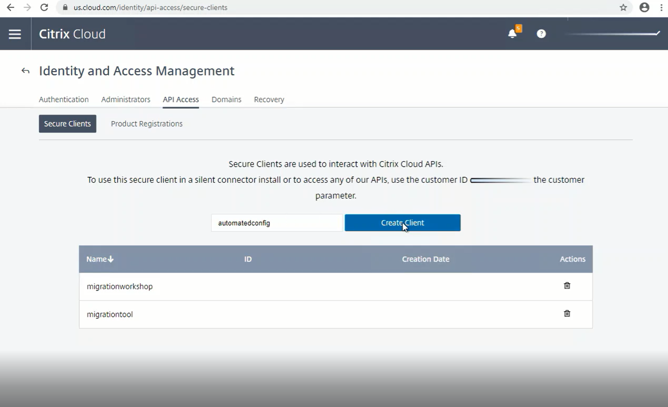This screenshot has height=407, width=668.
Task: Switch to Authentication tab
Action: pos(64,99)
